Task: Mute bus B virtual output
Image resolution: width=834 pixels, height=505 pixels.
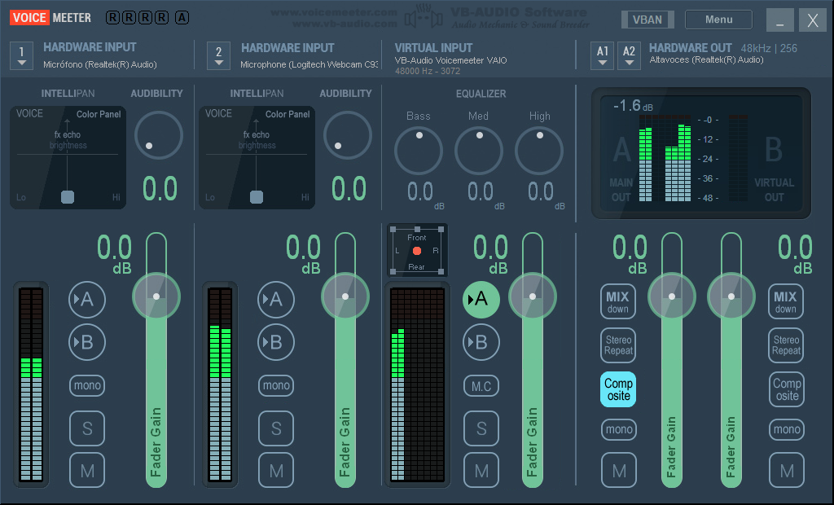Action: tap(787, 471)
